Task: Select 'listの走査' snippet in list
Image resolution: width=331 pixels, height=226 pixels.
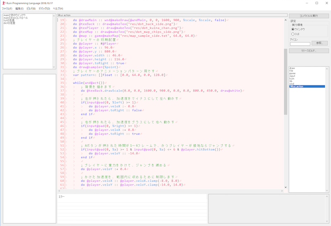Action: click(9, 20)
